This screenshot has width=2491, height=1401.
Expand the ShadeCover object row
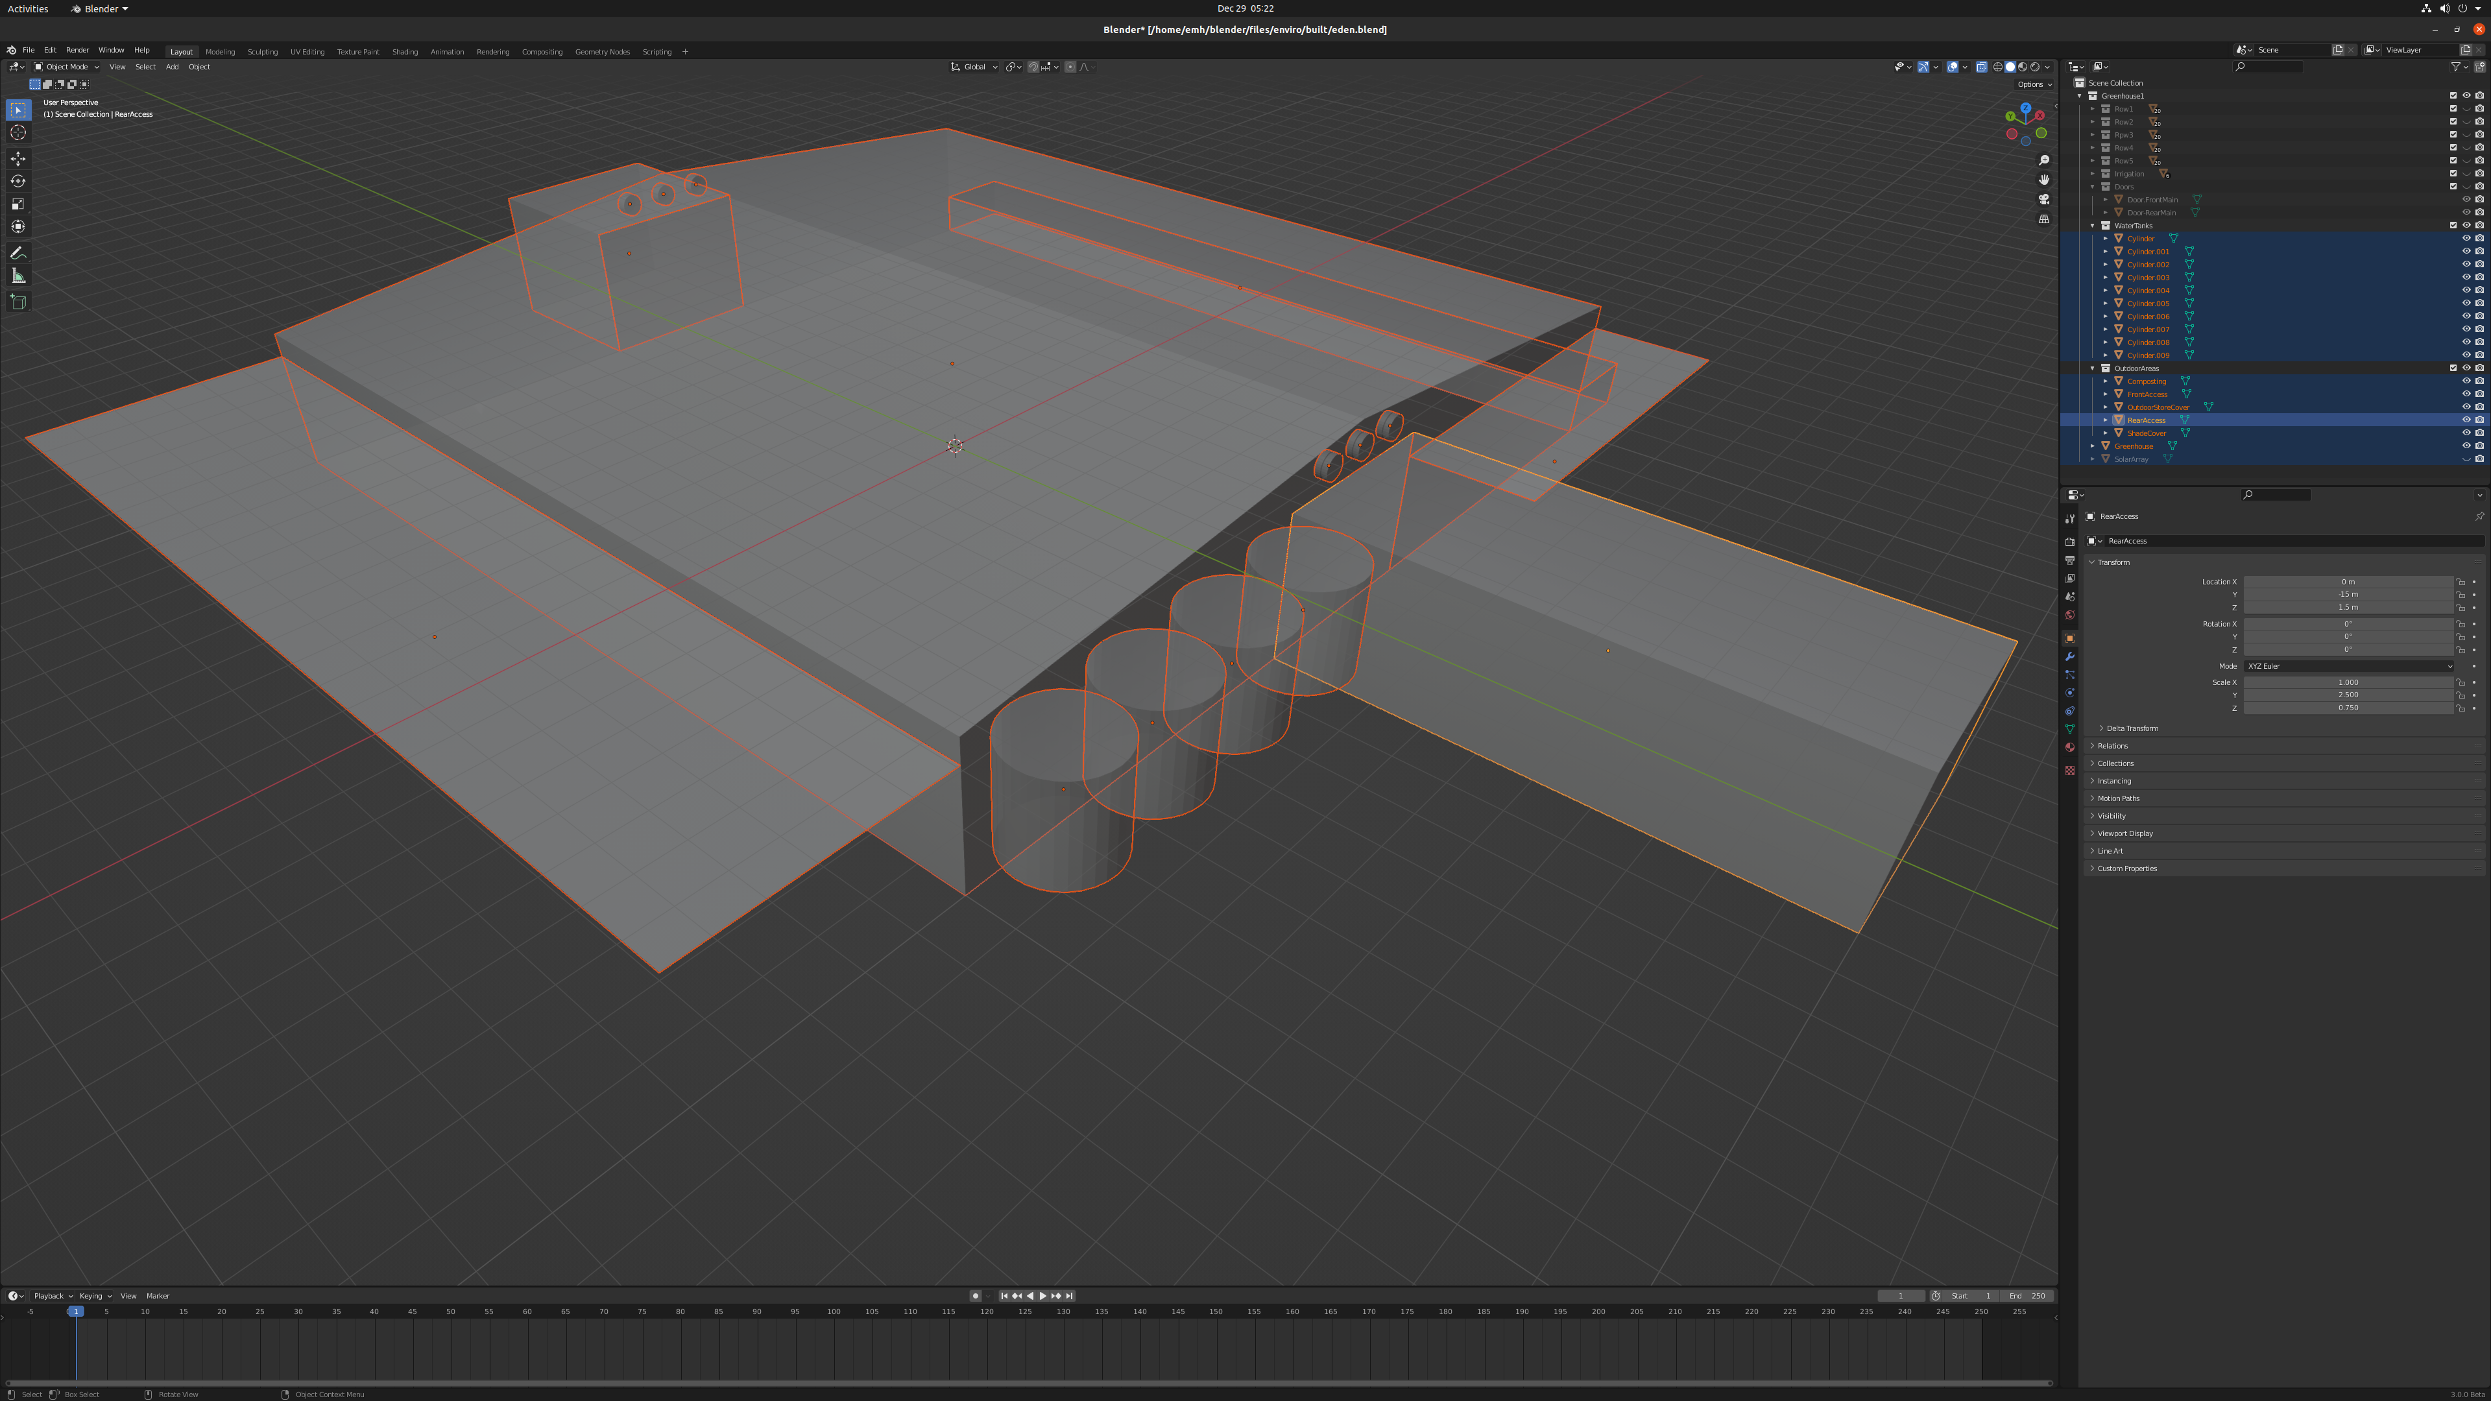pyautogui.click(x=2105, y=433)
